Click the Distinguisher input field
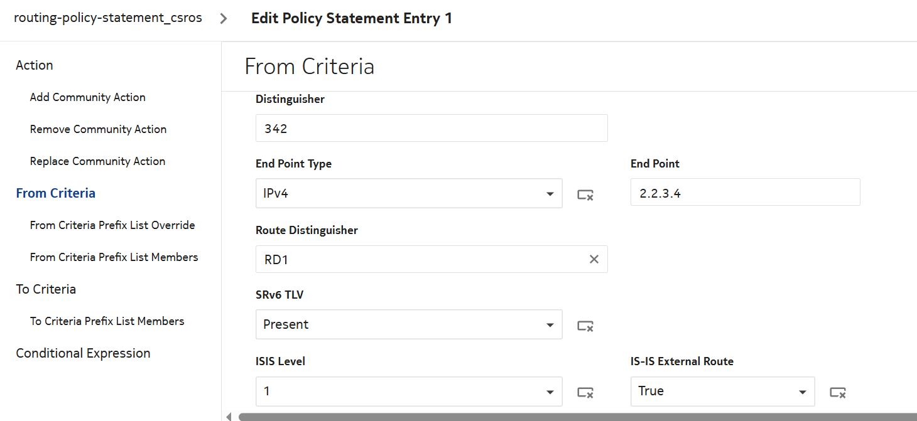 [431, 128]
